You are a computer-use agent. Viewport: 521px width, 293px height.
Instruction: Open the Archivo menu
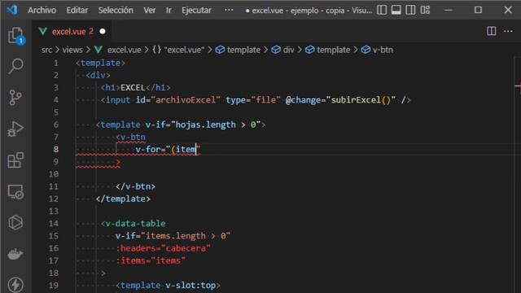click(42, 11)
